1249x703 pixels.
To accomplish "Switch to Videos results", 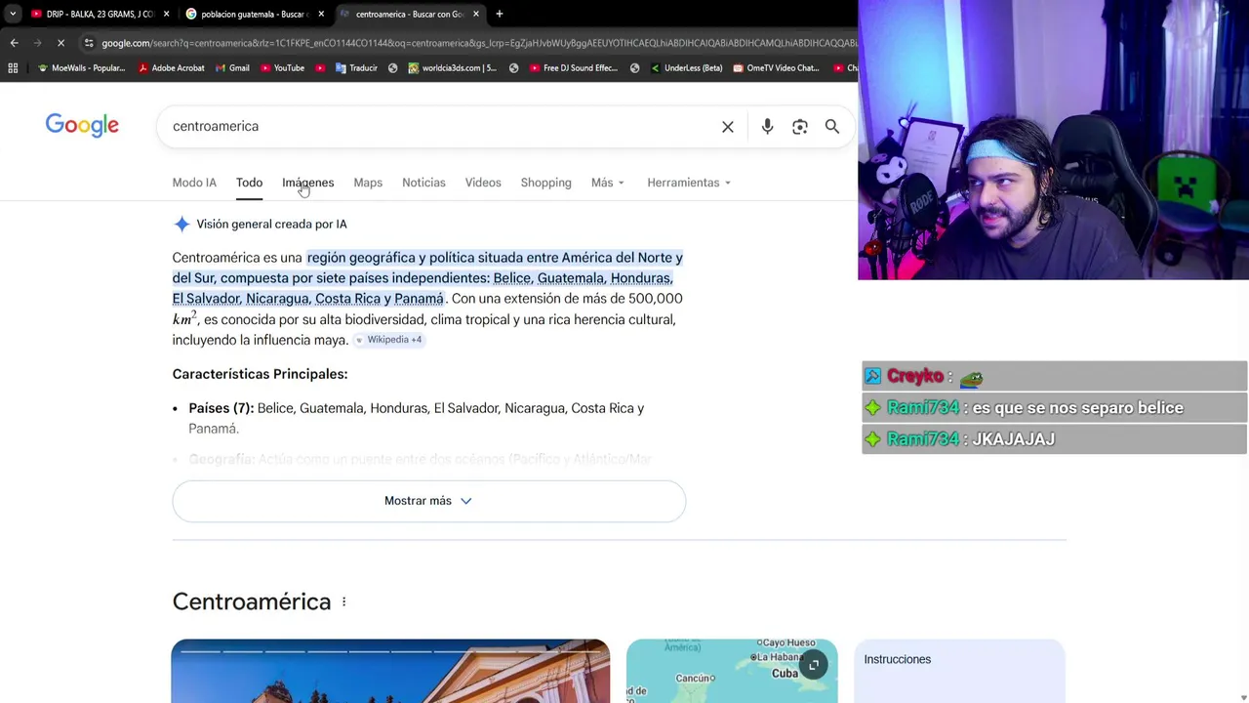I will tap(483, 183).
